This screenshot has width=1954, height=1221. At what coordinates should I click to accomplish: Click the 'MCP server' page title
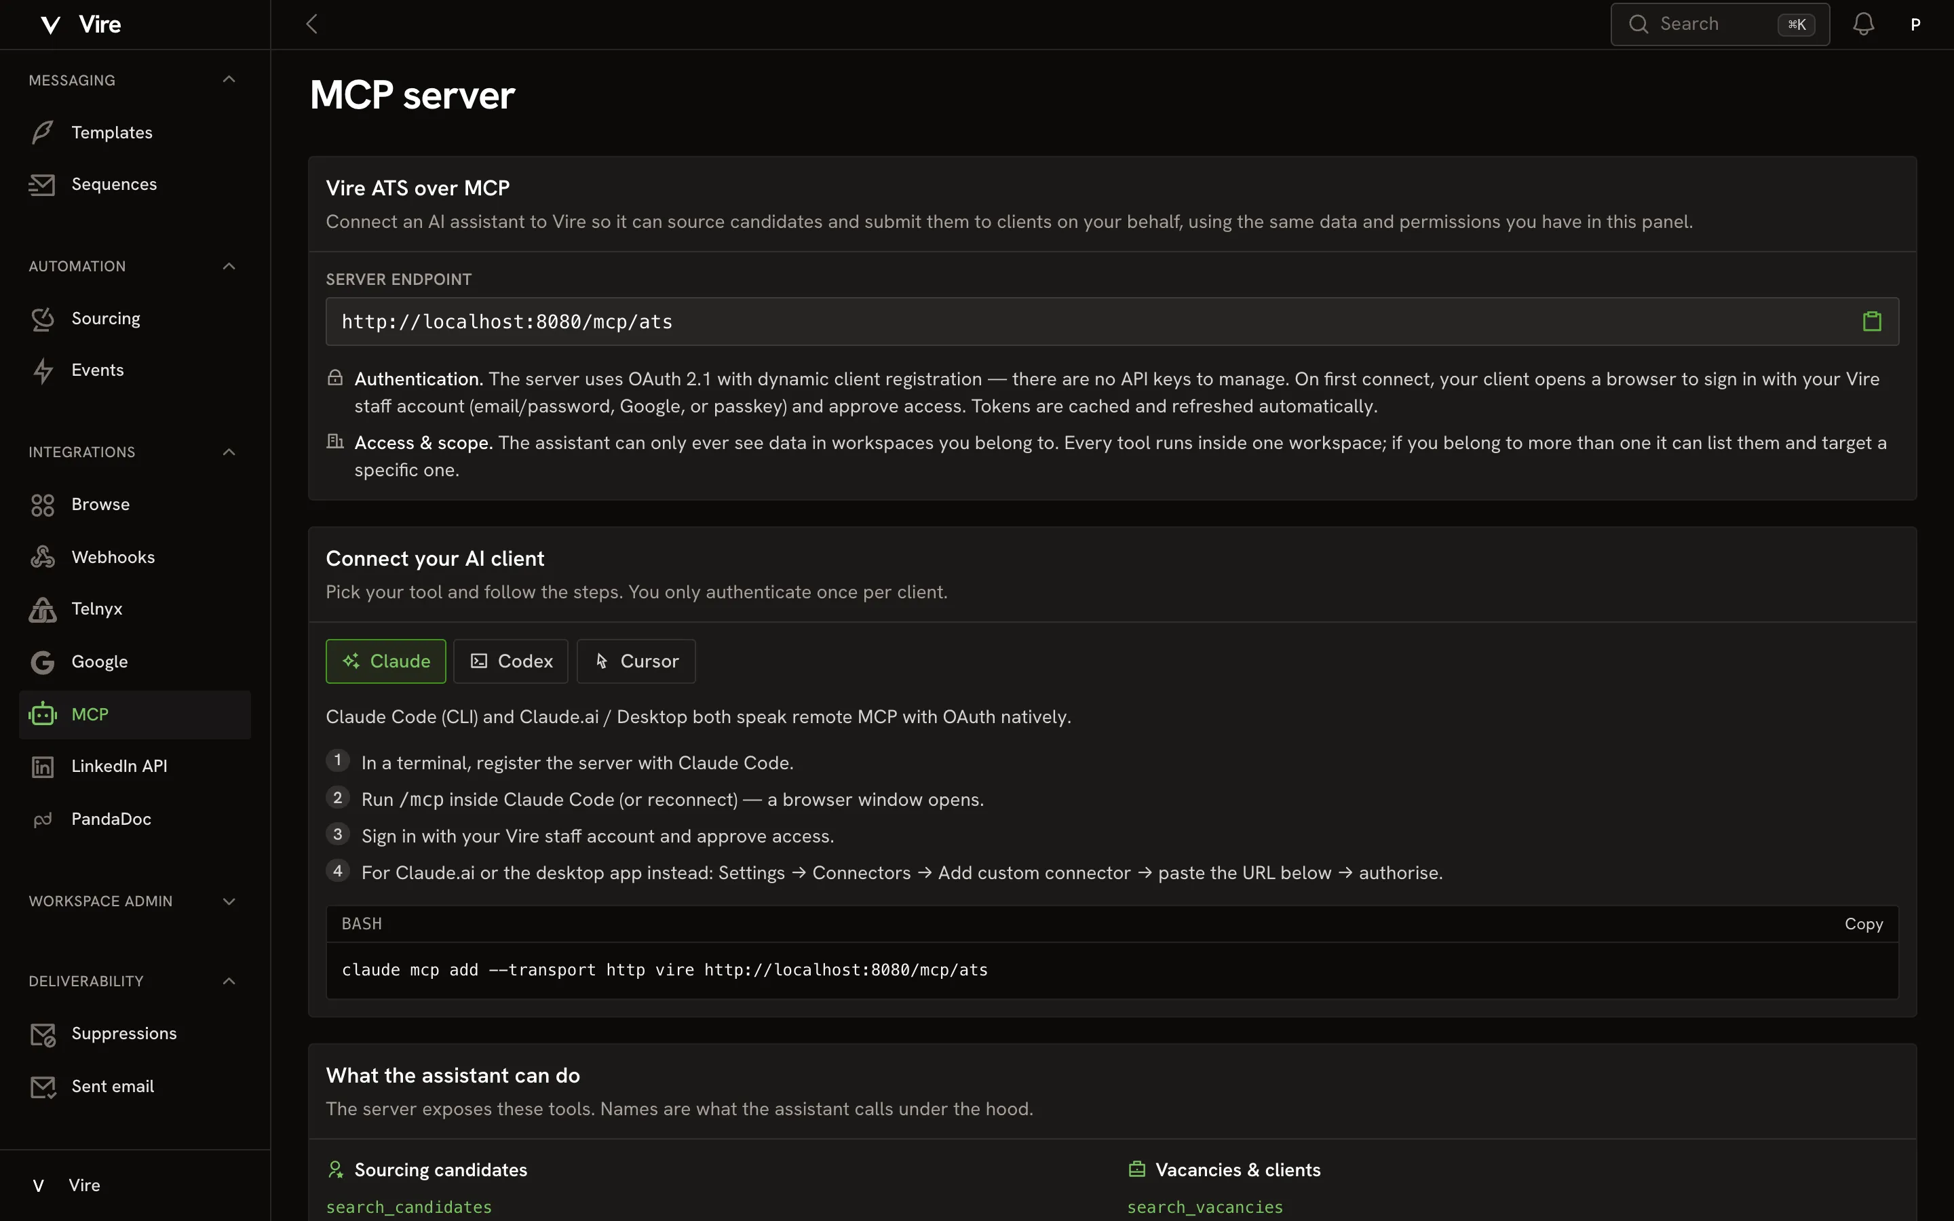(x=413, y=95)
